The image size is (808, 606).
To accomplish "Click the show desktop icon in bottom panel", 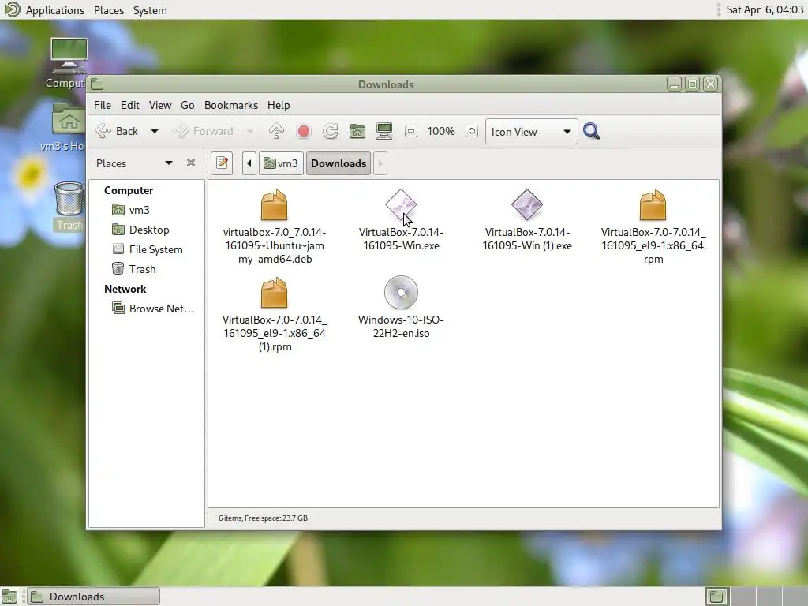I will 9,597.
